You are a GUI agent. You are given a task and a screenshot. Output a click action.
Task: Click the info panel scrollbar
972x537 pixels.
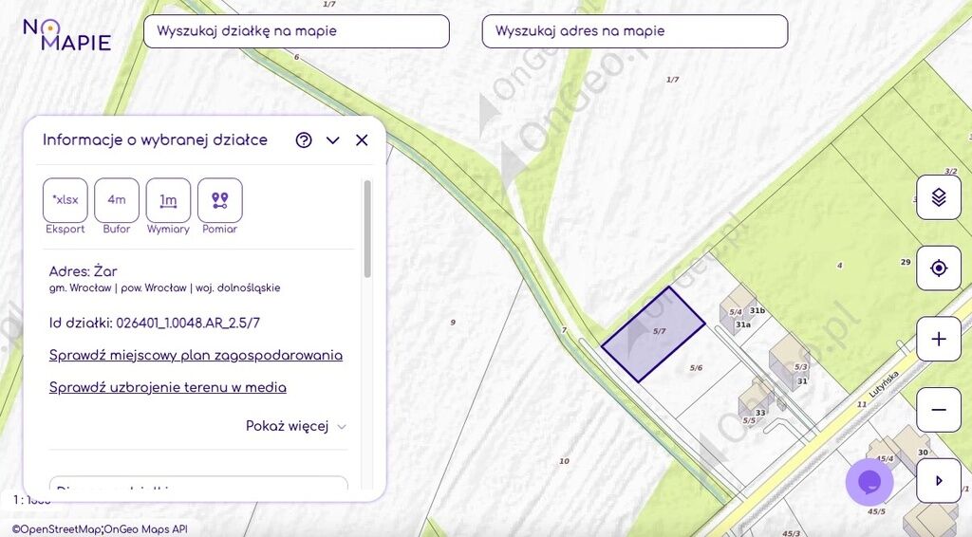(367, 230)
